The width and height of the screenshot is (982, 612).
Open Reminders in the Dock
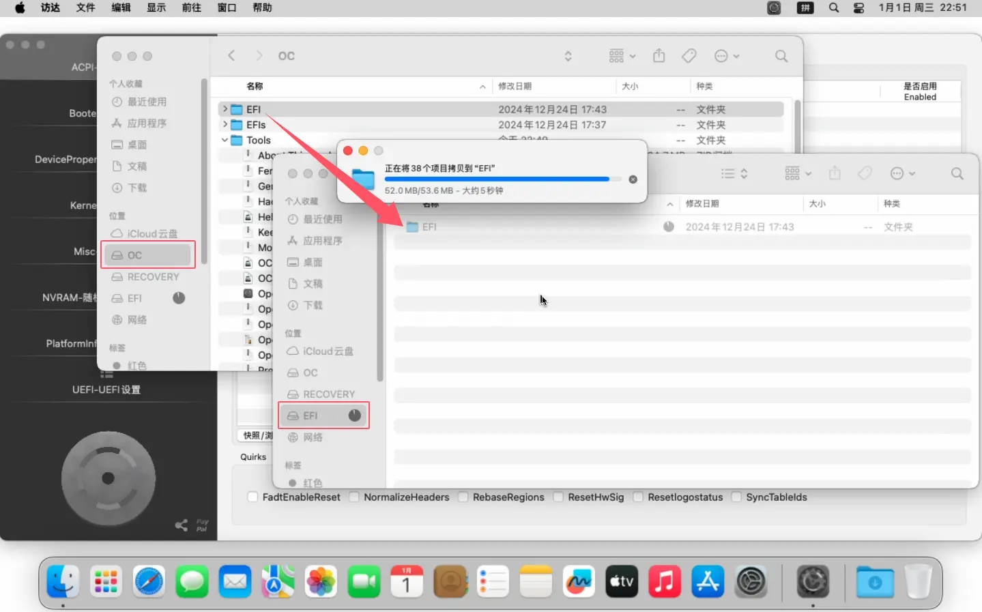pyautogui.click(x=493, y=582)
